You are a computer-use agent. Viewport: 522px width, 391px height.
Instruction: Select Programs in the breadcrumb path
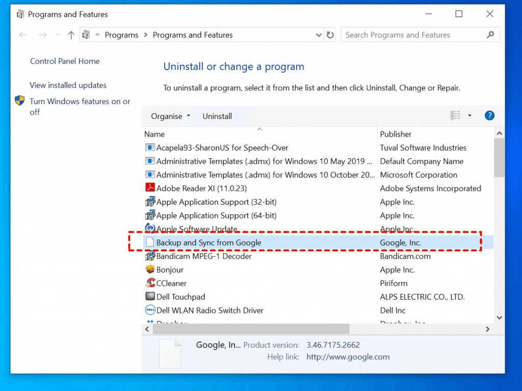point(121,35)
